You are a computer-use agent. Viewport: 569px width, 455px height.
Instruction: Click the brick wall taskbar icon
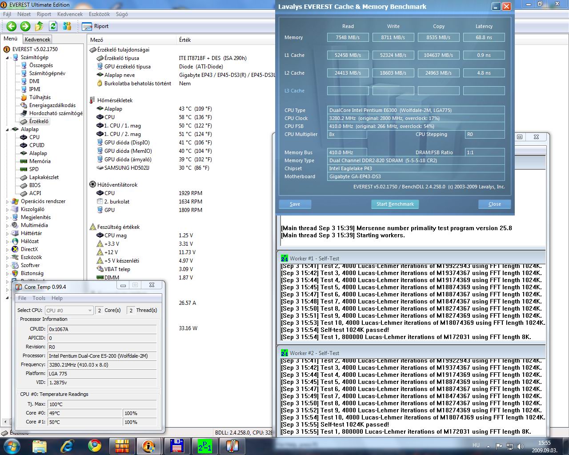[x=121, y=446]
